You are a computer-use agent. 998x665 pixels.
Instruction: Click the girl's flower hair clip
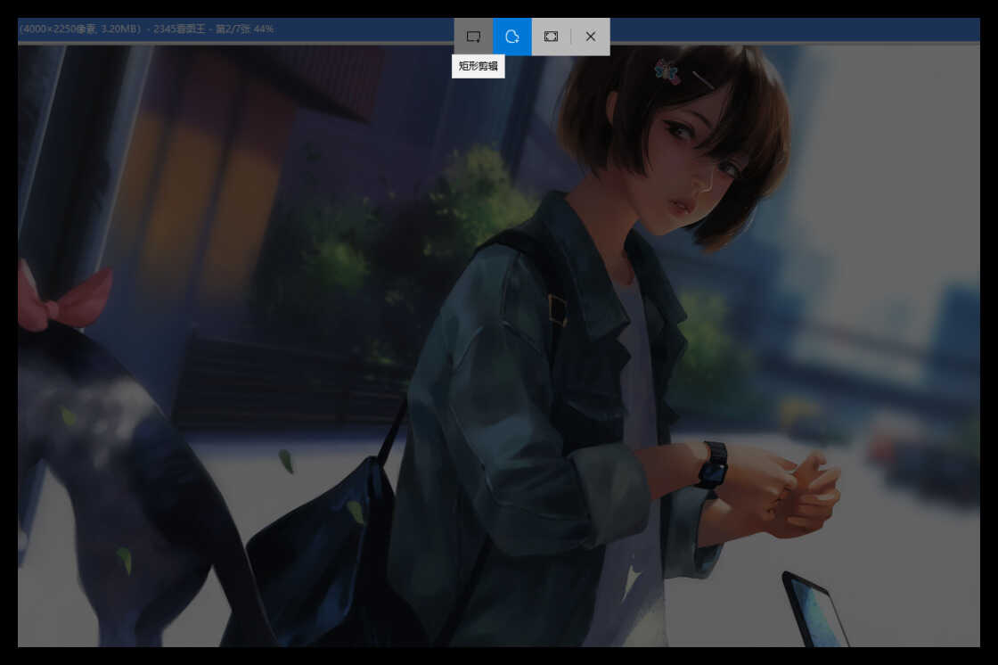coord(667,71)
